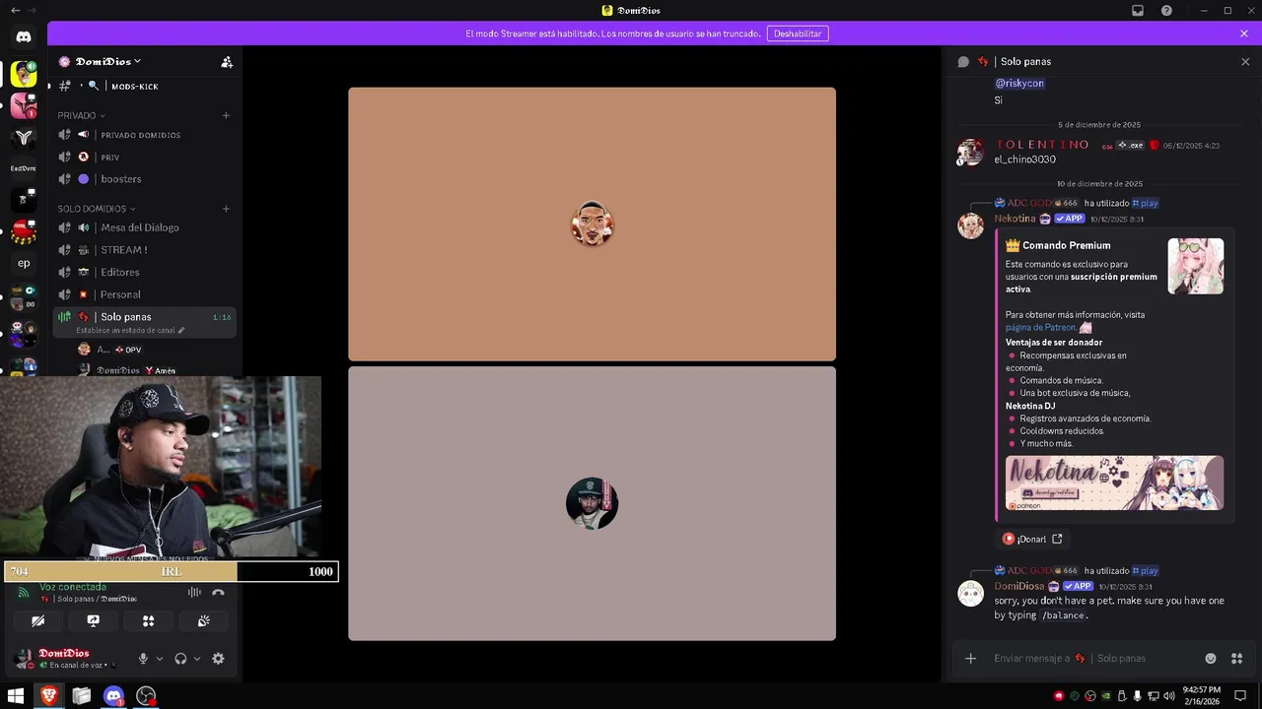The width and height of the screenshot is (1262, 709).
Task: Mute the microphone in user panel
Action: click(143, 659)
